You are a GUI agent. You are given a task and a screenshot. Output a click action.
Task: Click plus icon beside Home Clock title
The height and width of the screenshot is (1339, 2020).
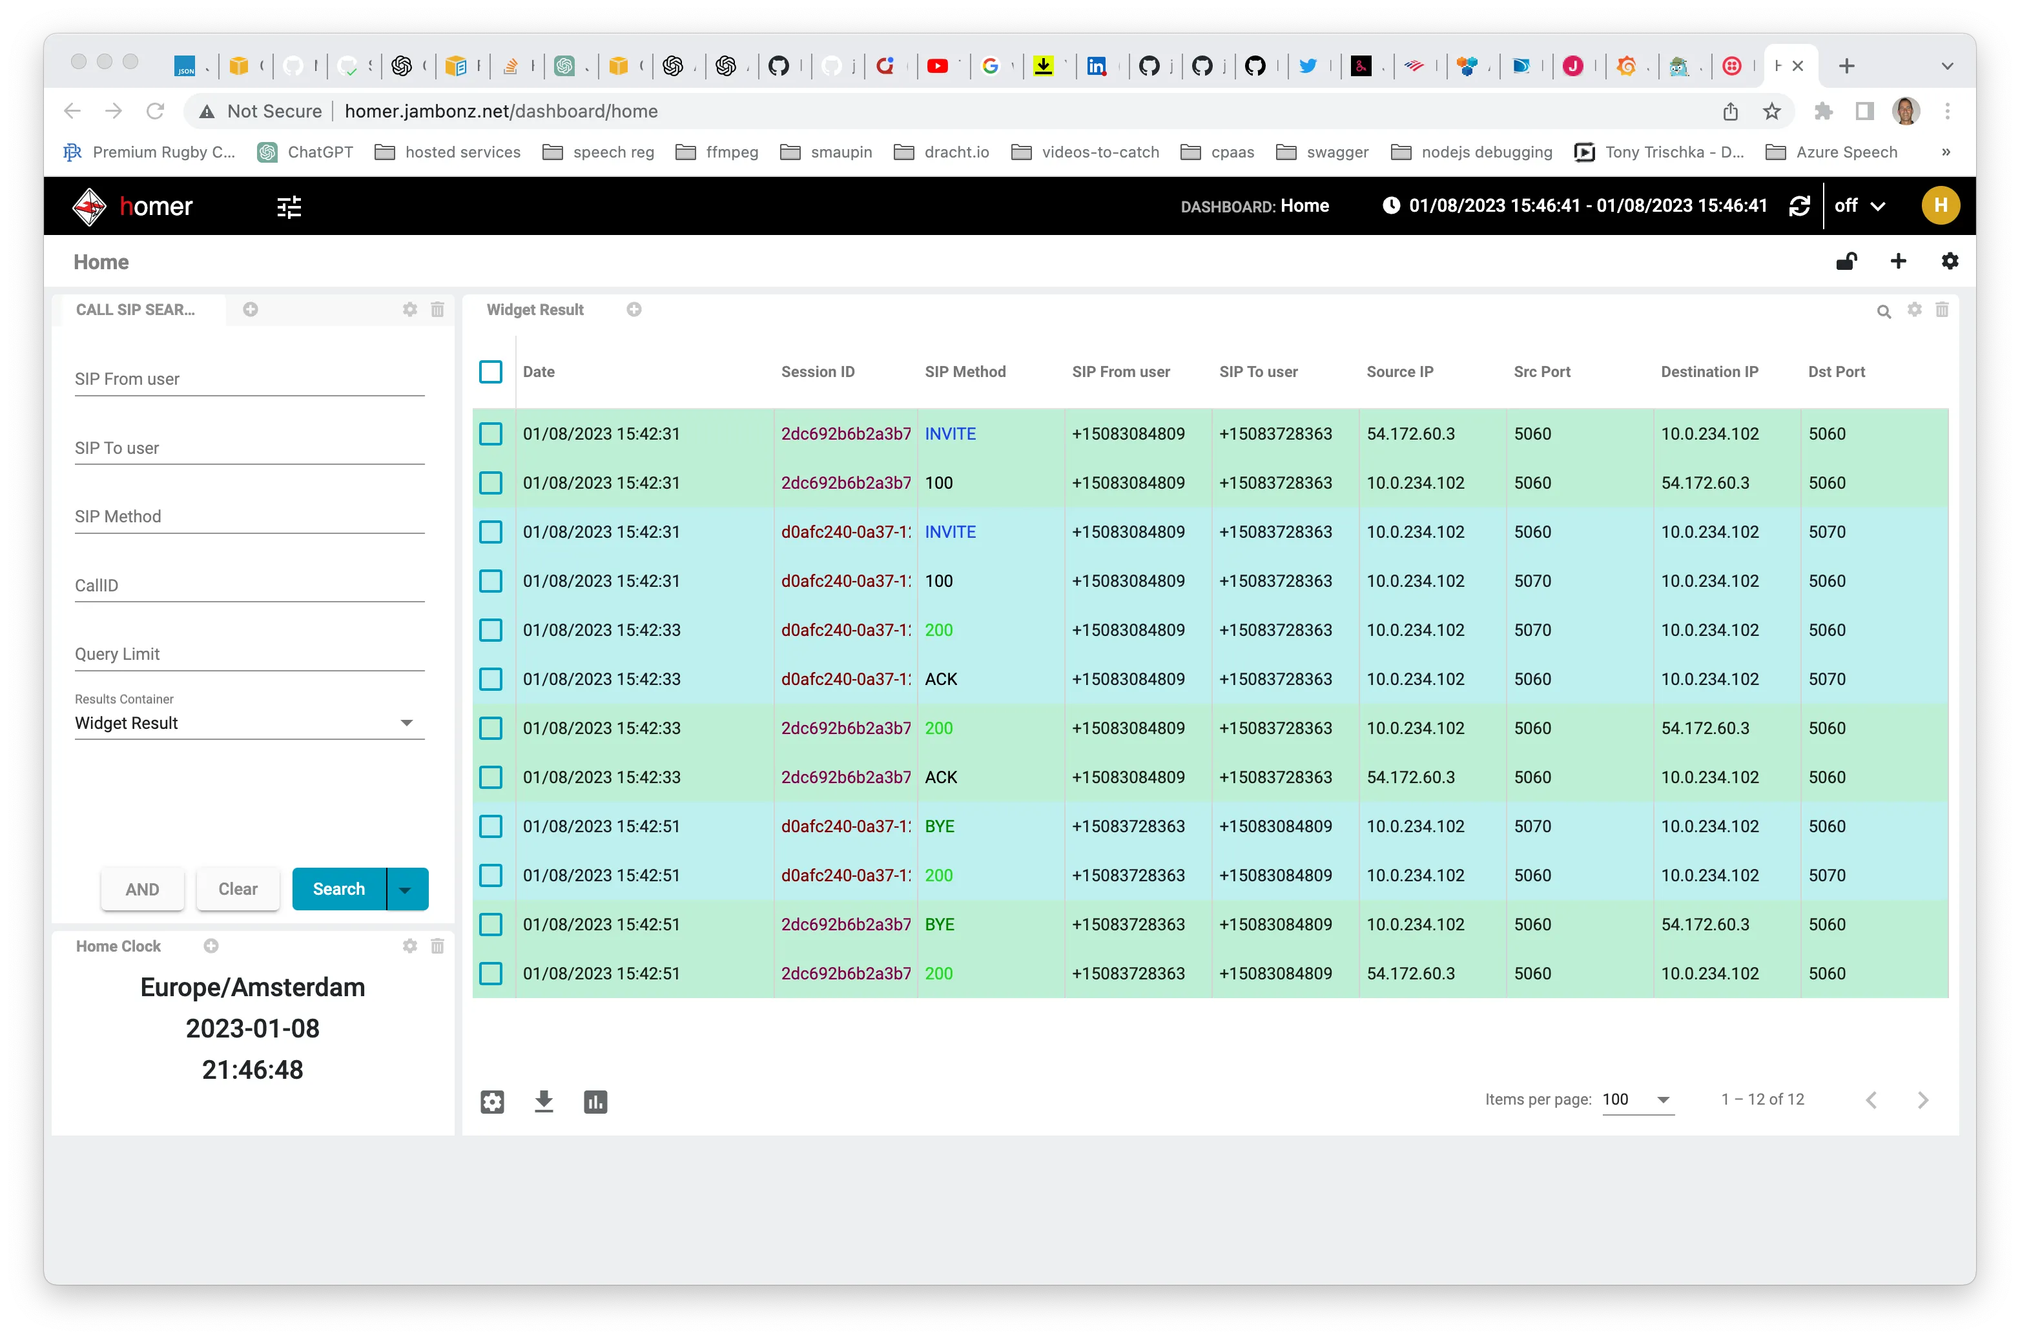click(x=211, y=945)
